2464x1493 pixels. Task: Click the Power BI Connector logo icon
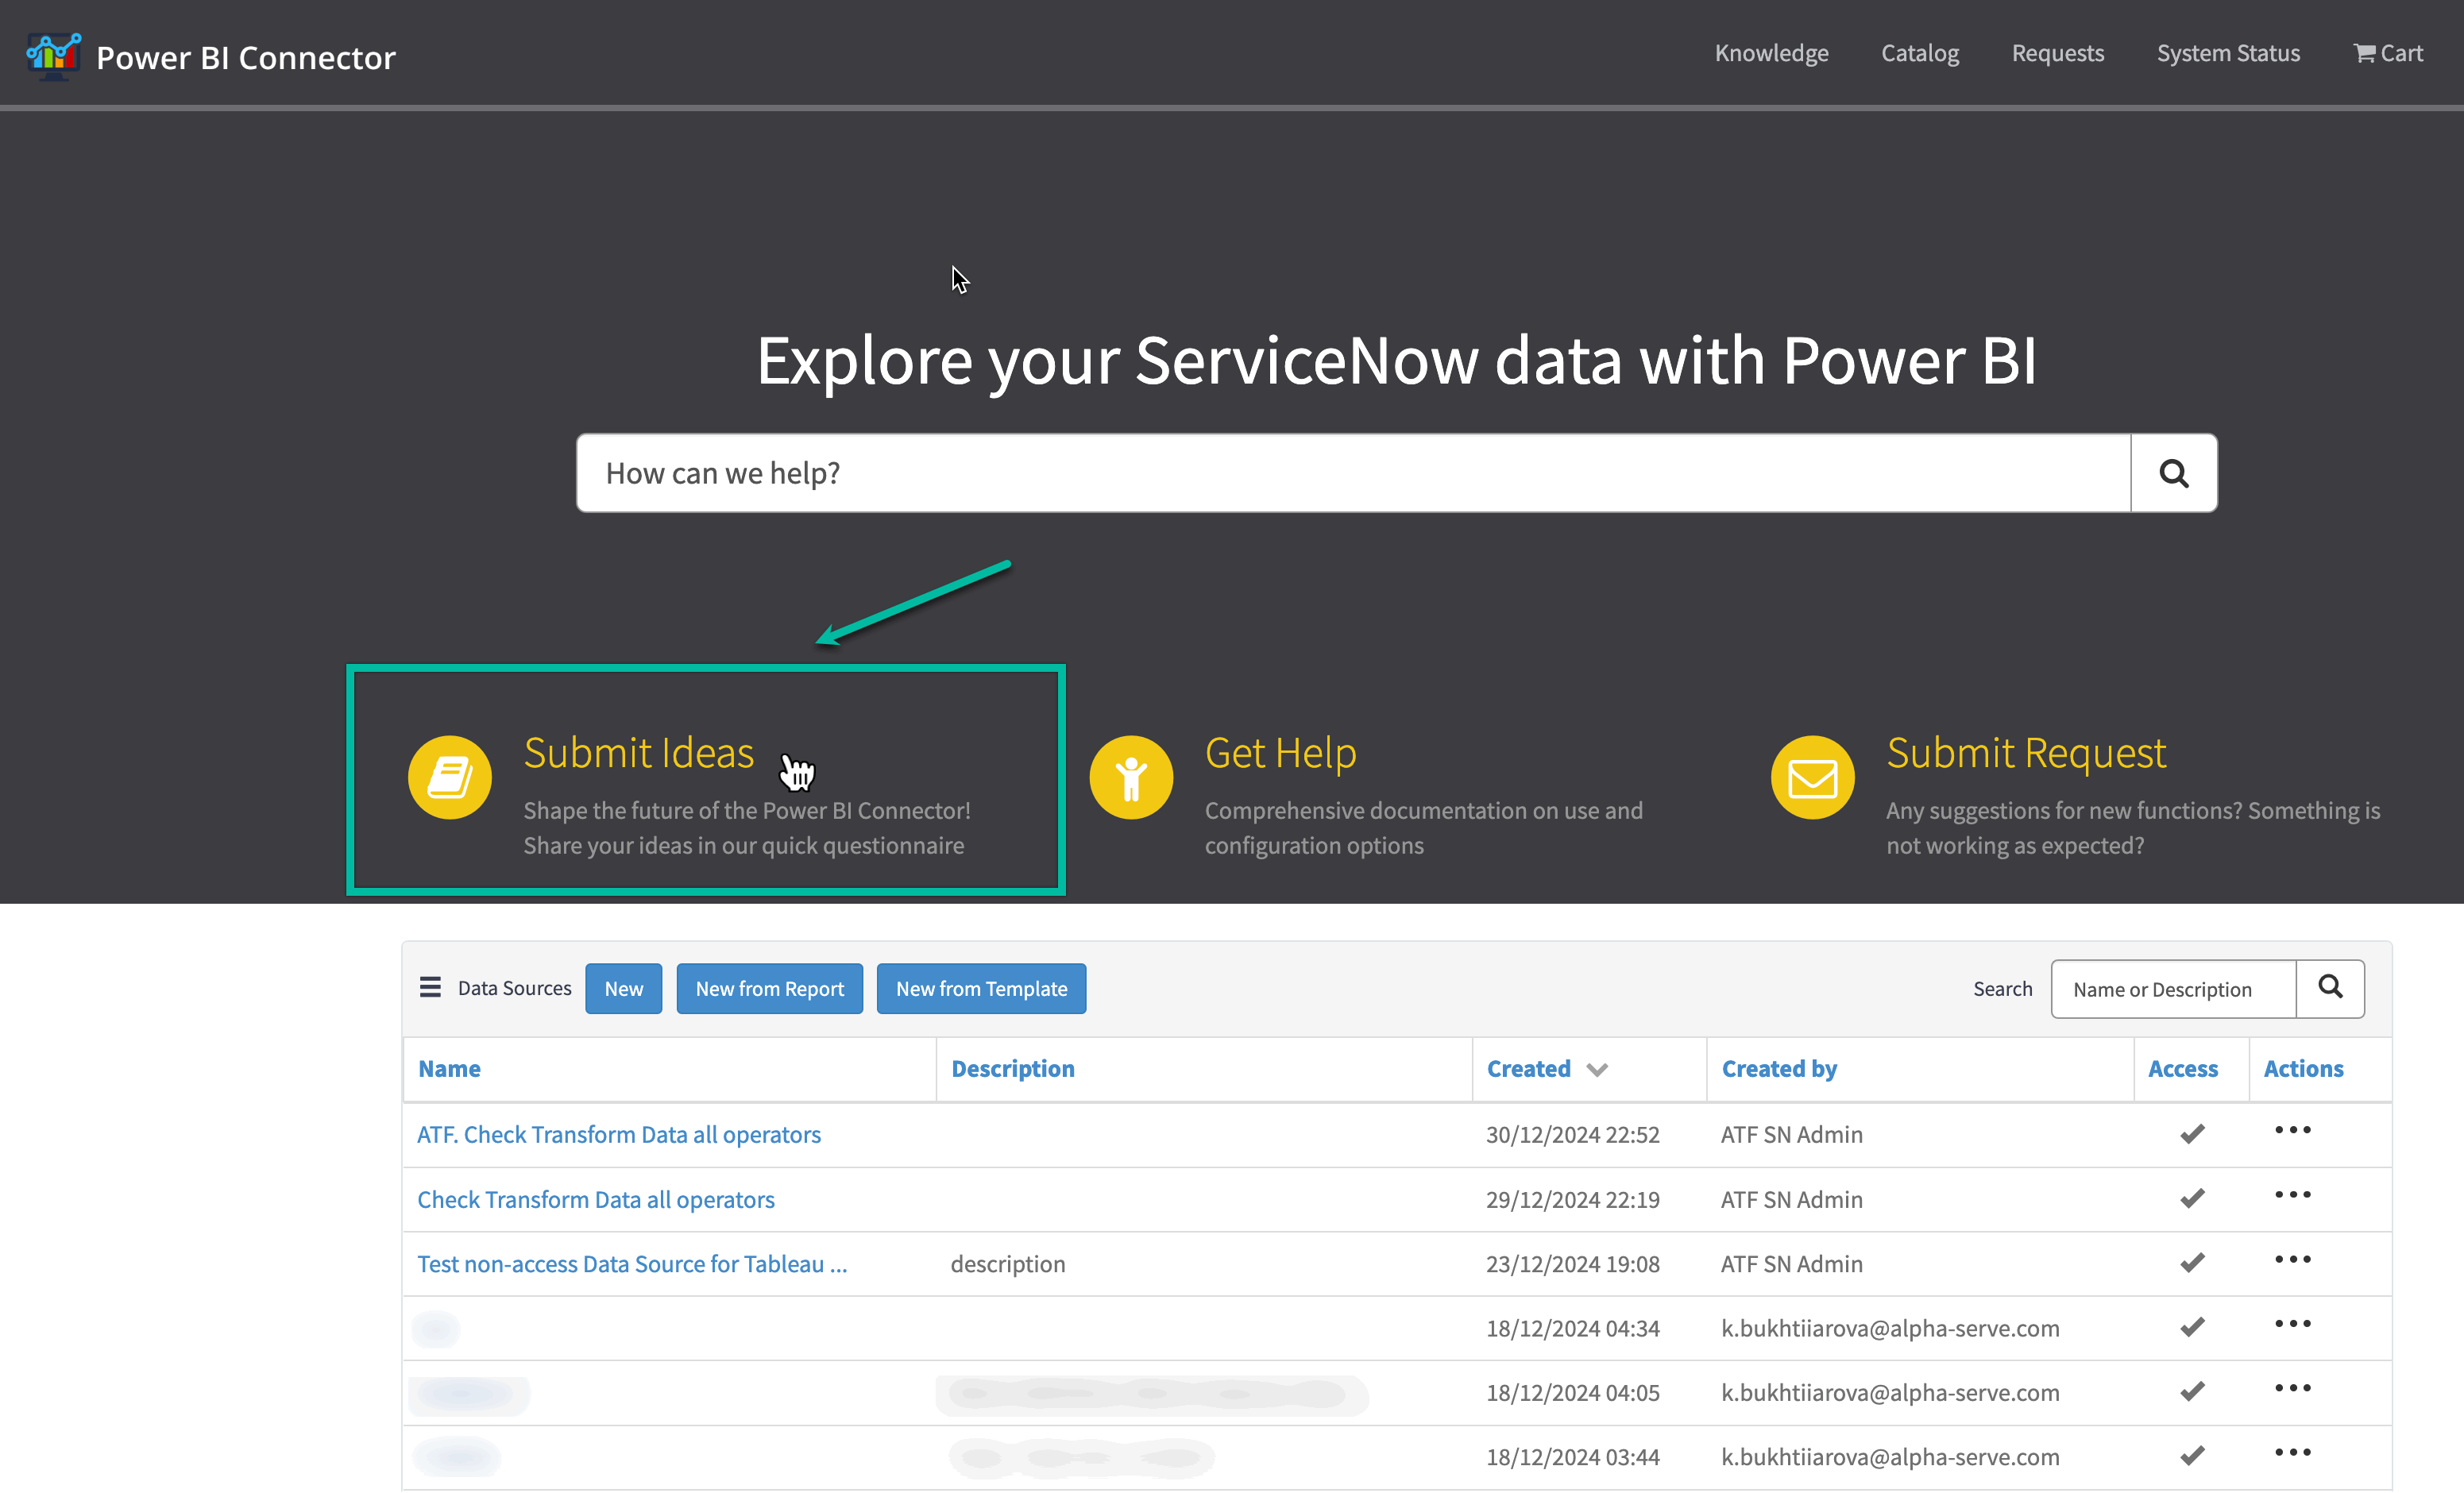pos(53,55)
